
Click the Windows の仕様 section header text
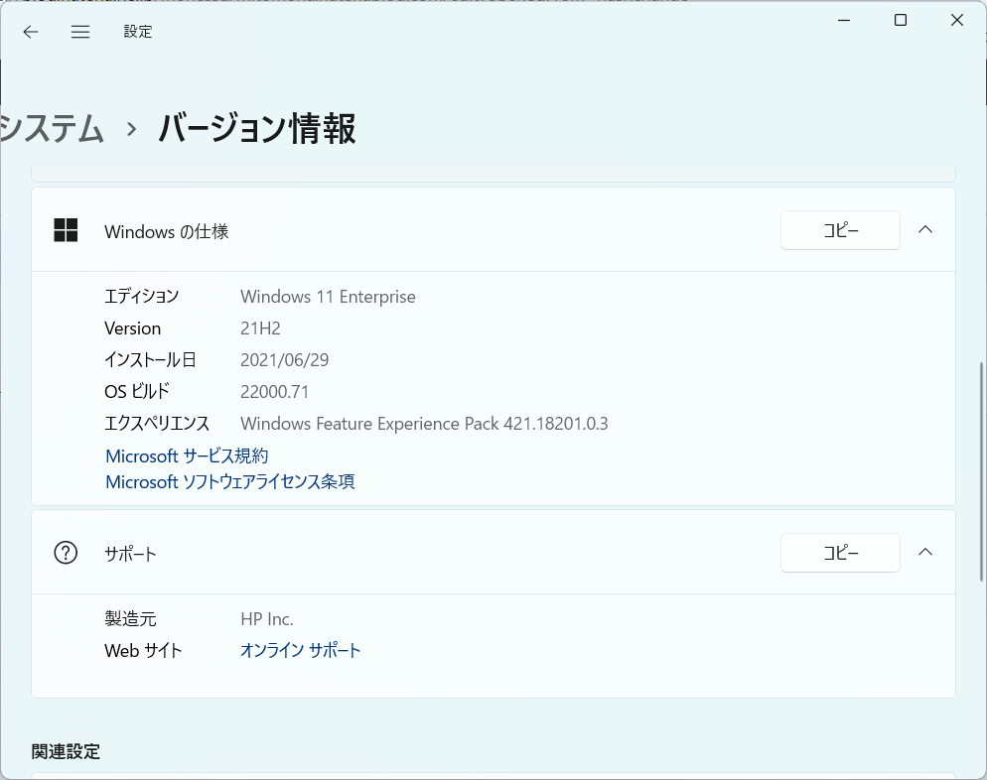(x=166, y=231)
